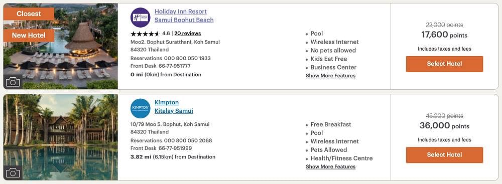View the Holiday Inn pool photo thumbnail
This screenshot has width=502, height=184.
tap(61, 47)
